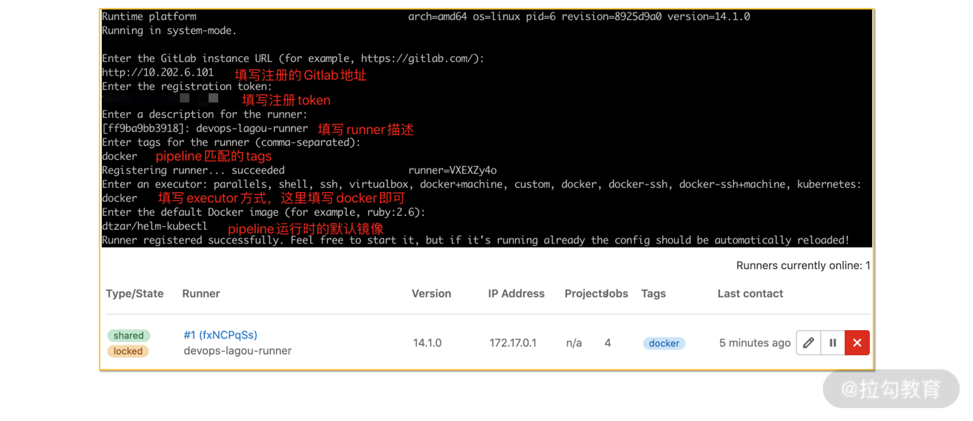Viewport: 973px width, 421px height.
Task: Click 'Enter the GitLab instance URL' line
Action: click(293, 58)
